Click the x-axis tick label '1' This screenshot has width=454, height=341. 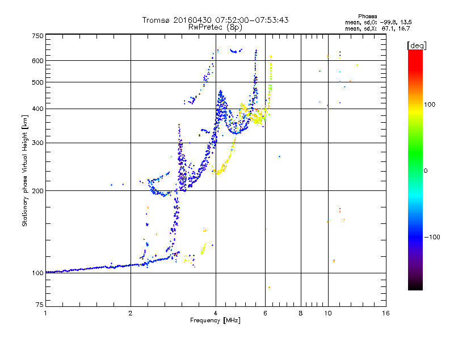[x=45, y=313]
